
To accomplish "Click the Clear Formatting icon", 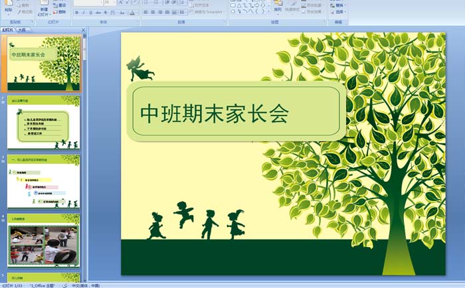I will coord(136,3).
